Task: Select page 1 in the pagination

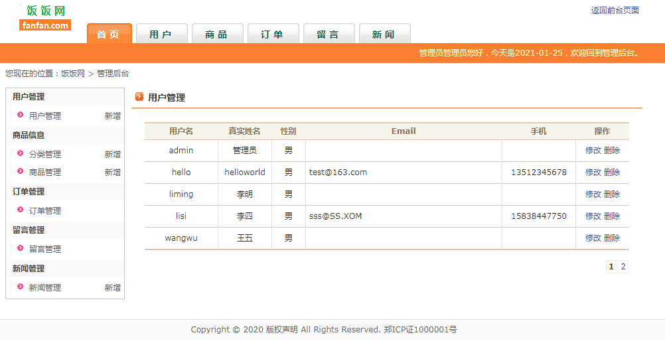Action: click(x=611, y=267)
